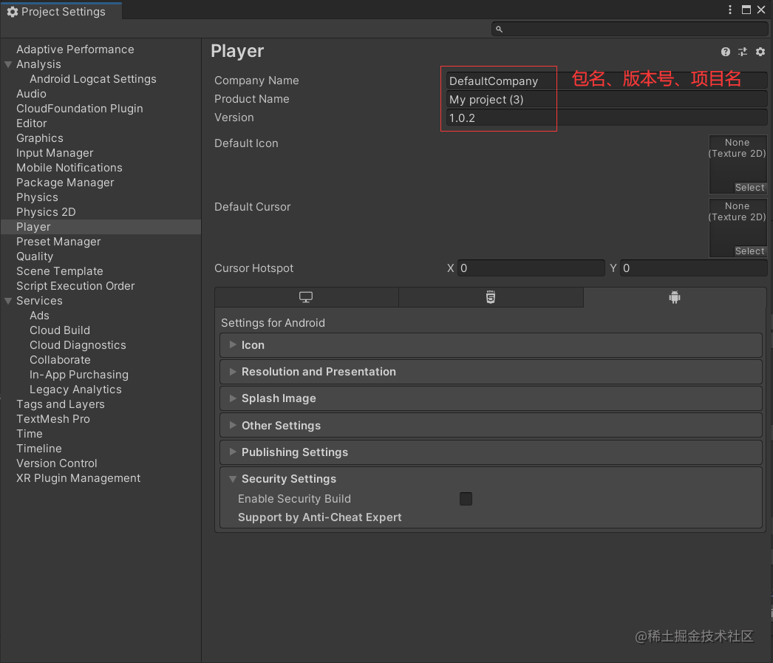
Task: Collapse the Services tree arrow
Action: click(8, 301)
